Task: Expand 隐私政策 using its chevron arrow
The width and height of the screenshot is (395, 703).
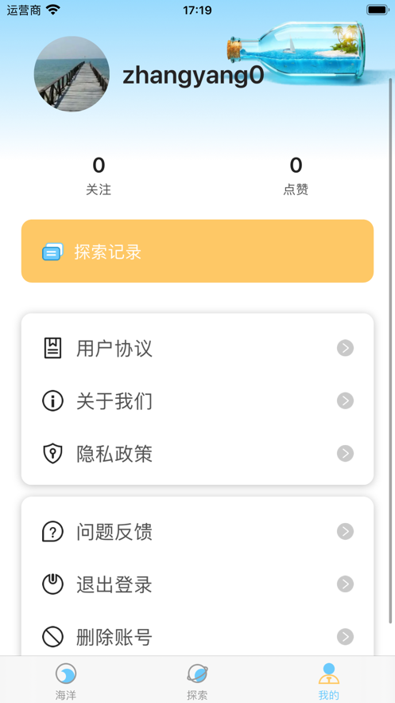Action: [346, 454]
